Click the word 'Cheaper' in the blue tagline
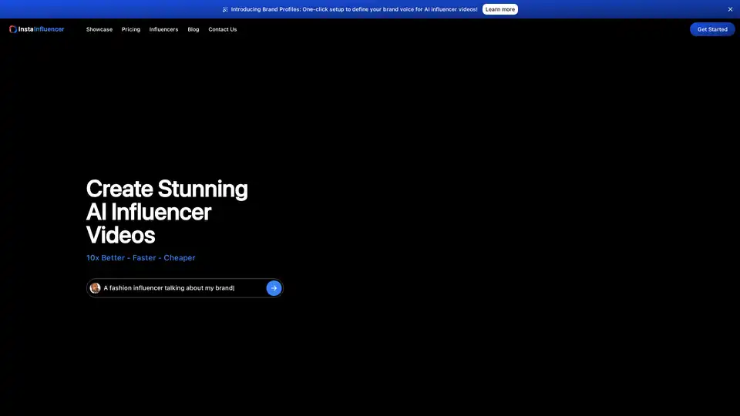740x416 pixels. [180, 258]
